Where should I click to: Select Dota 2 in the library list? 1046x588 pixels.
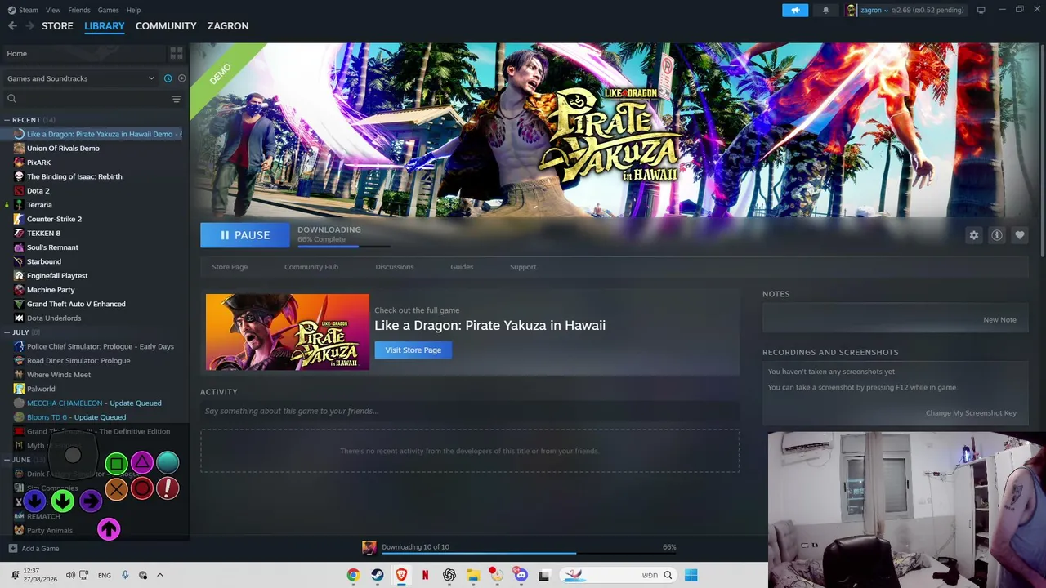pyautogui.click(x=38, y=191)
